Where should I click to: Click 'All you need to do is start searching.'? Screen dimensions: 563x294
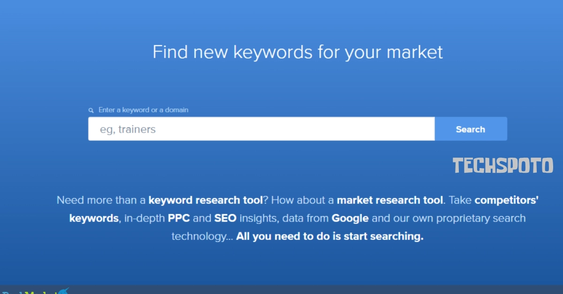330,236
